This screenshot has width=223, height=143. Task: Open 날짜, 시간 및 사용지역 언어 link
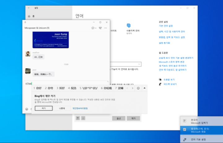click(172, 32)
